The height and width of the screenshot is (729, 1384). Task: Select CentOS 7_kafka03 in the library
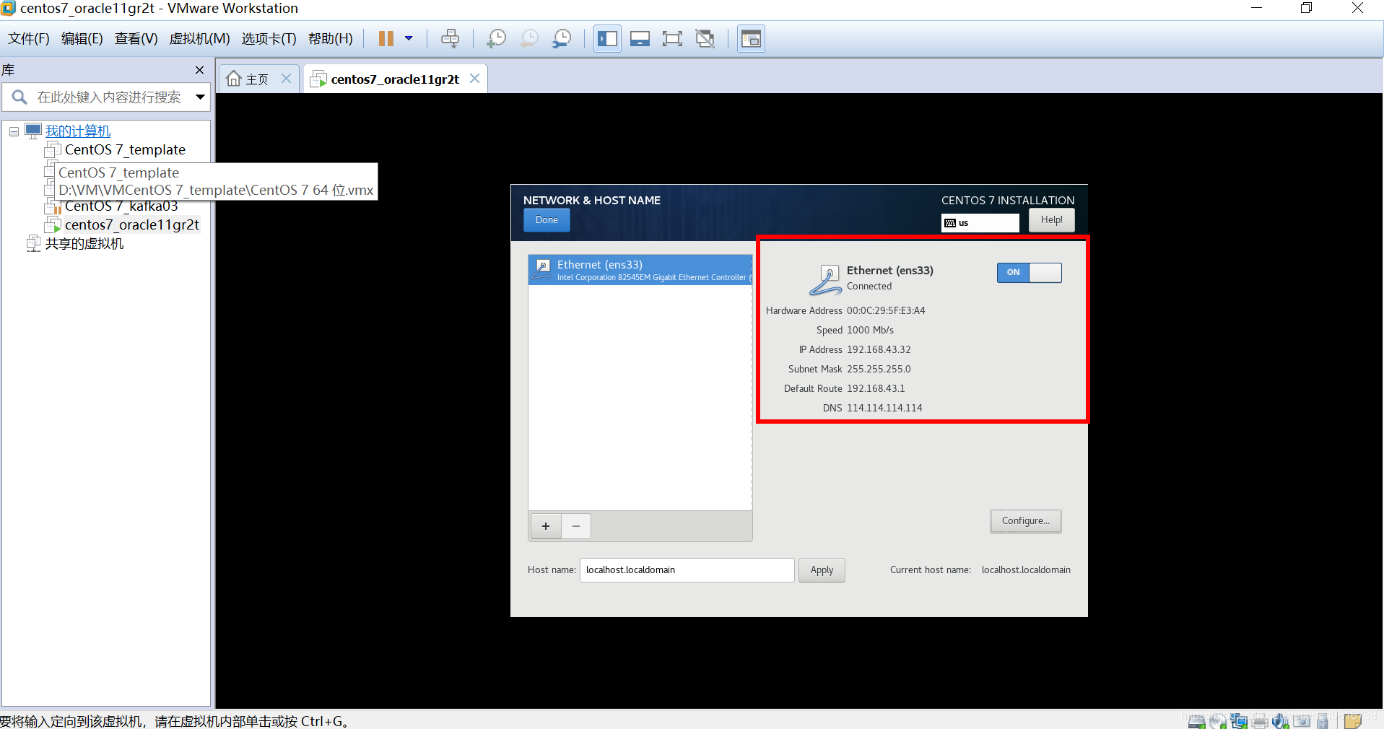(x=121, y=206)
